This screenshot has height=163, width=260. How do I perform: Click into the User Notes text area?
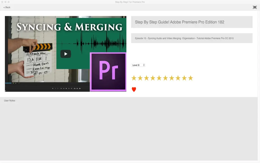point(129,129)
